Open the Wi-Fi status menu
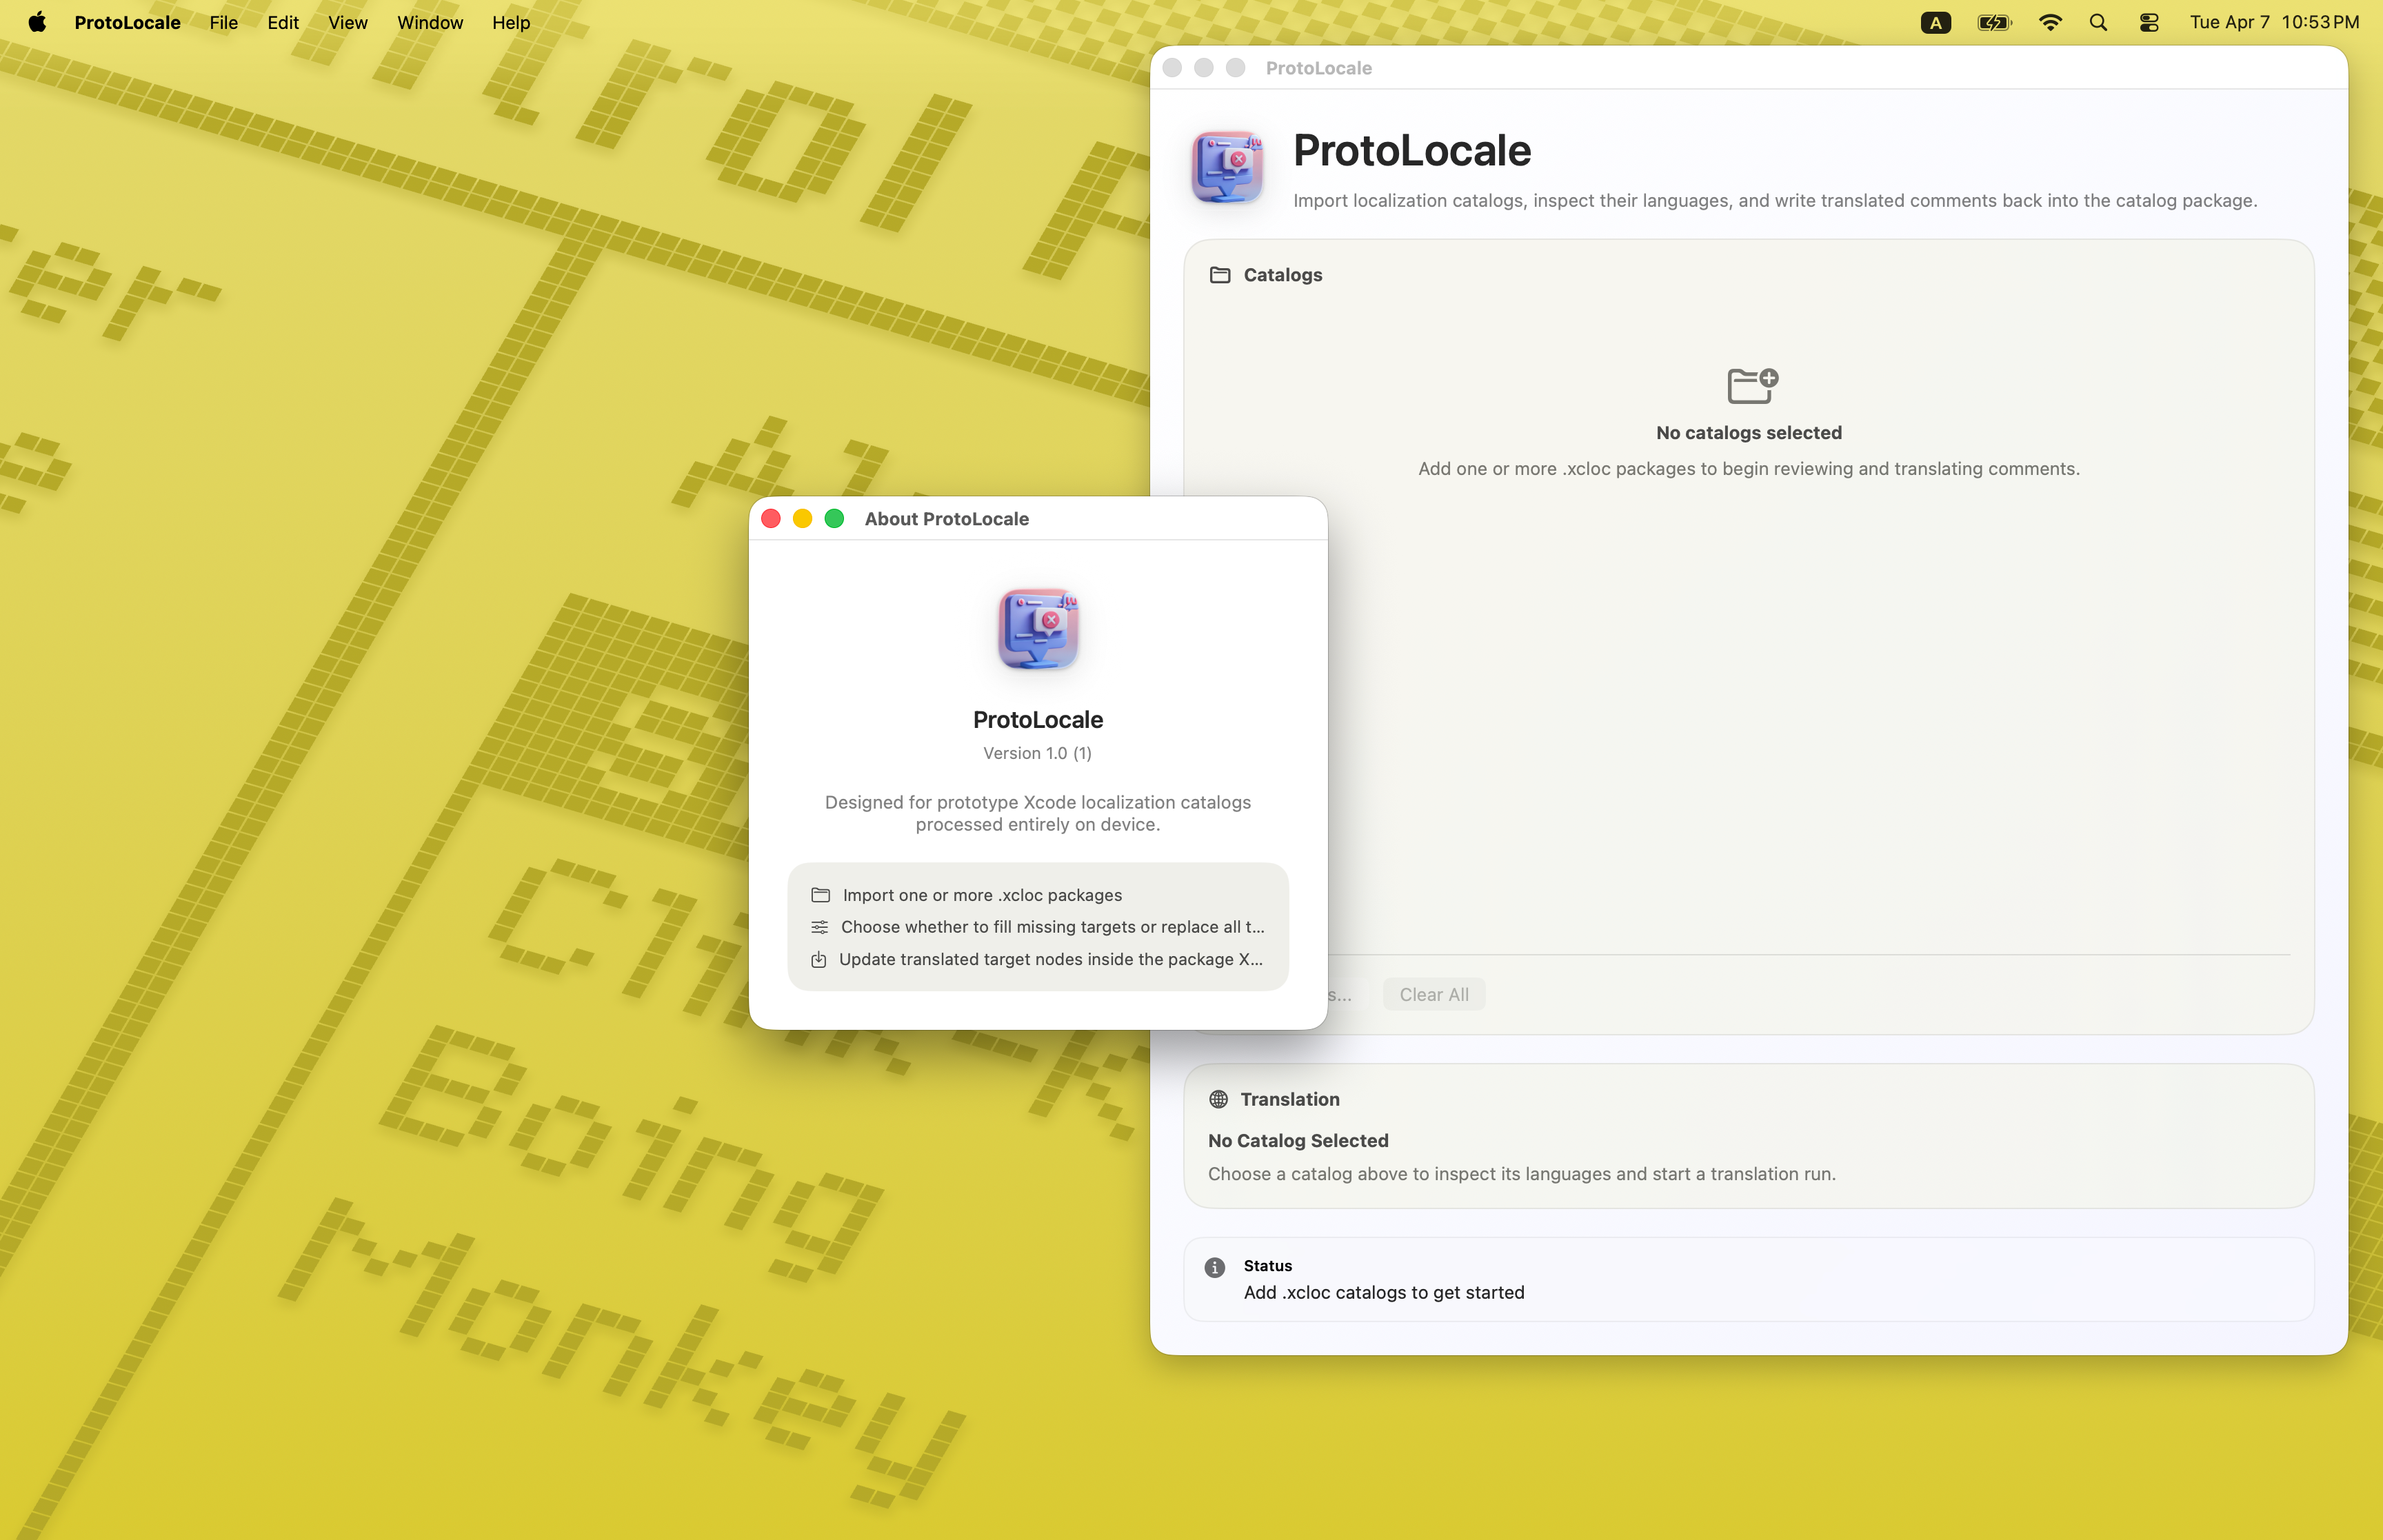This screenshot has height=1540, width=2383. (2049, 22)
